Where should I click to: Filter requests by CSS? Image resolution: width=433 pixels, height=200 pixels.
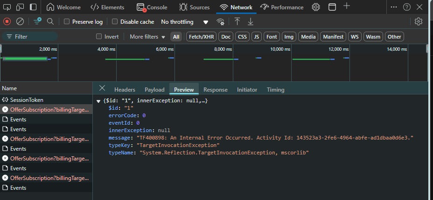click(x=243, y=37)
